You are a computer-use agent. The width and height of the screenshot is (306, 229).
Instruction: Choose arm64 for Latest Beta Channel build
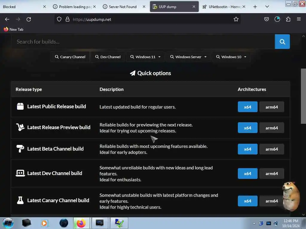272,149
